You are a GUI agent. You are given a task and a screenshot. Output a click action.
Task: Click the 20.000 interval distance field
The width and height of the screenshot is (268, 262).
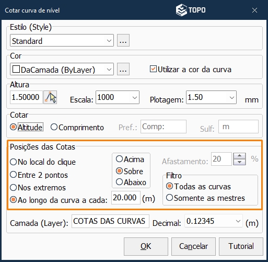click(x=126, y=198)
